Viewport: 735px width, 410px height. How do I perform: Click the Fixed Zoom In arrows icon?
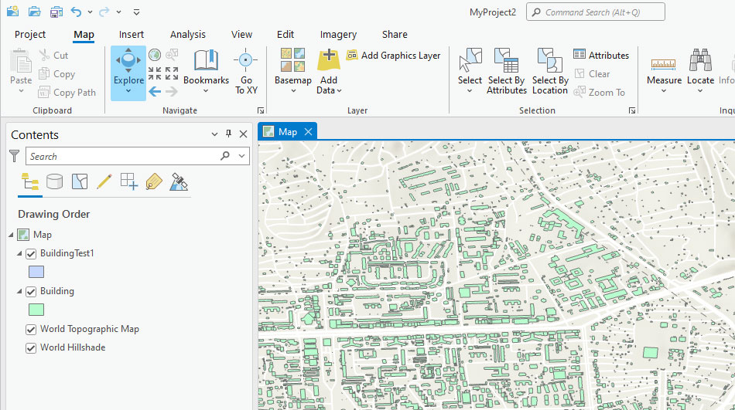coord(155,73)
